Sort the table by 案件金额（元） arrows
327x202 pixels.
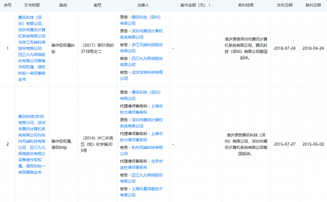click(x=210, y=5)
